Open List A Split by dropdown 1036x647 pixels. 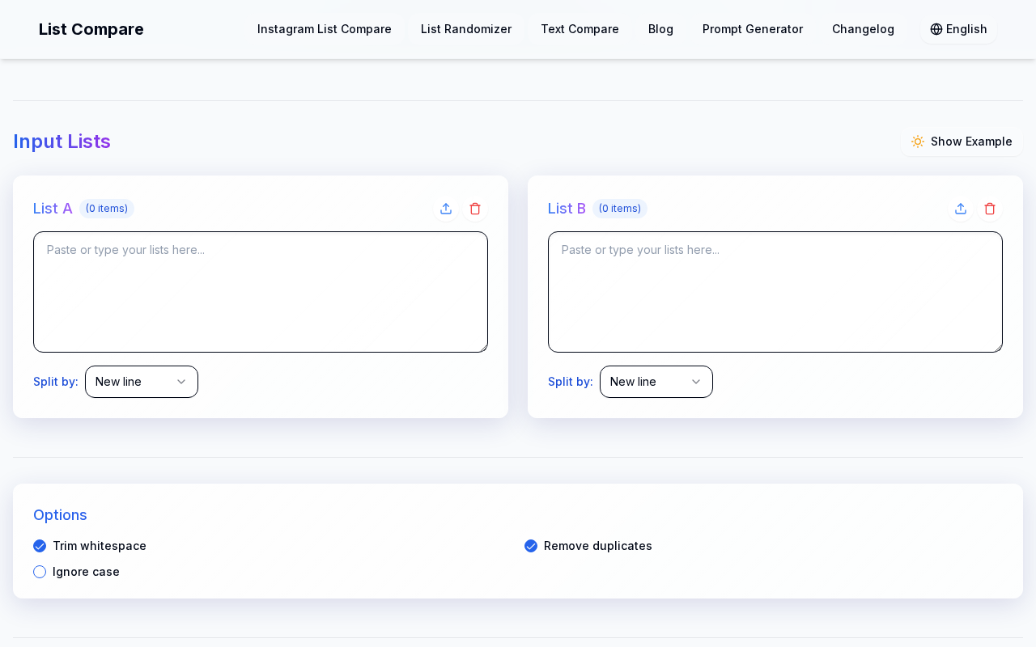pyautogui.click(x=142, y=382)
